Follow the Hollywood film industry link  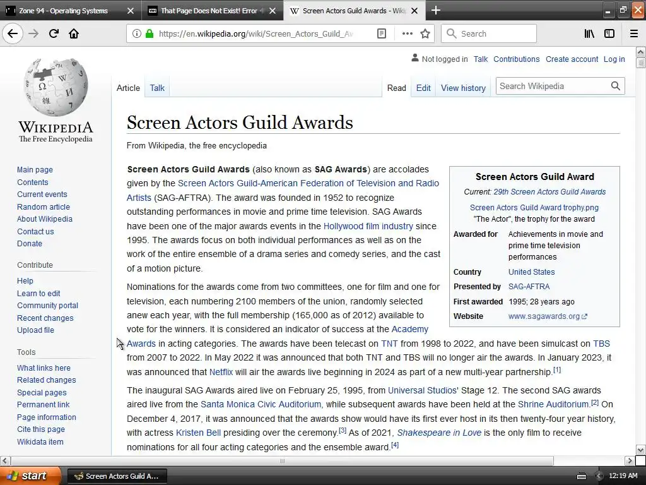(368, 226)
